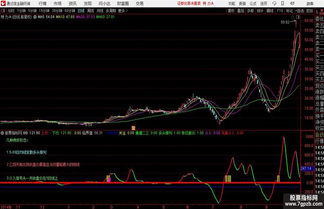Select the 日线 daily period tab
Screen dimensions: 324x209
pyautogui.click(x=81, y=11)
